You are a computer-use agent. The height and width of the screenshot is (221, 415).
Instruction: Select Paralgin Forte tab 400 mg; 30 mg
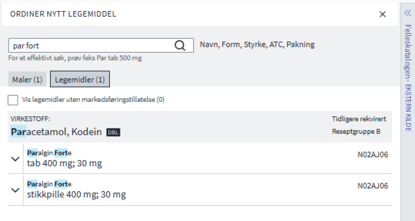point(64,163)
